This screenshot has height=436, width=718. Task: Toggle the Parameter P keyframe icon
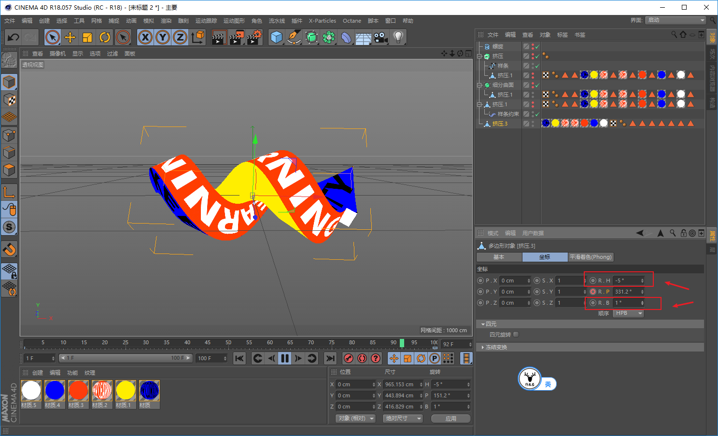(435, 358)
